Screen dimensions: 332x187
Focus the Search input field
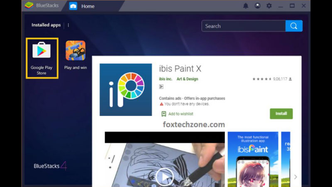coord(244,26)
